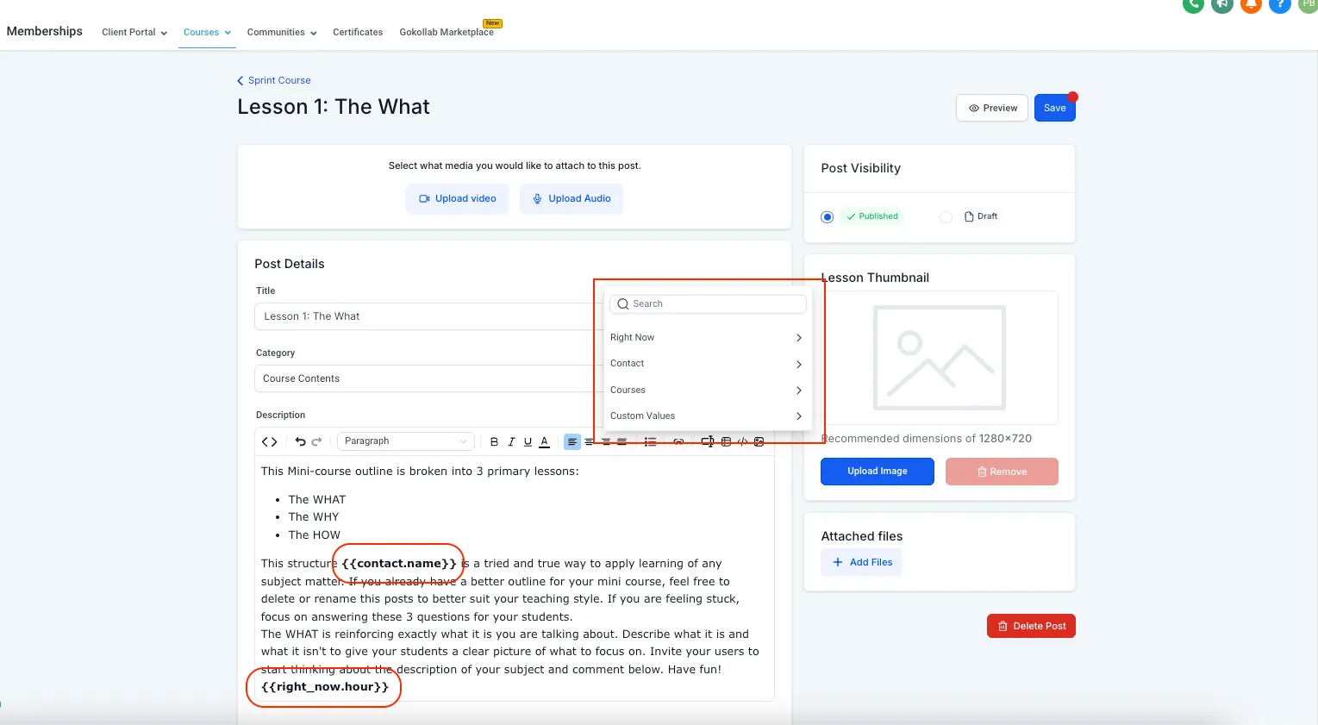Expand the Right Now values submenu
This screenshot has height=725, width=1318.
click(x=707, y=338)
